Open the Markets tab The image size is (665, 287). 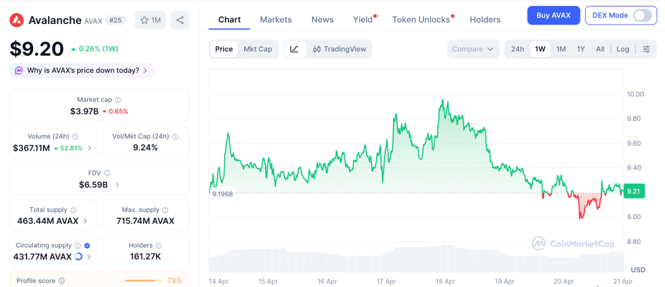275,19
